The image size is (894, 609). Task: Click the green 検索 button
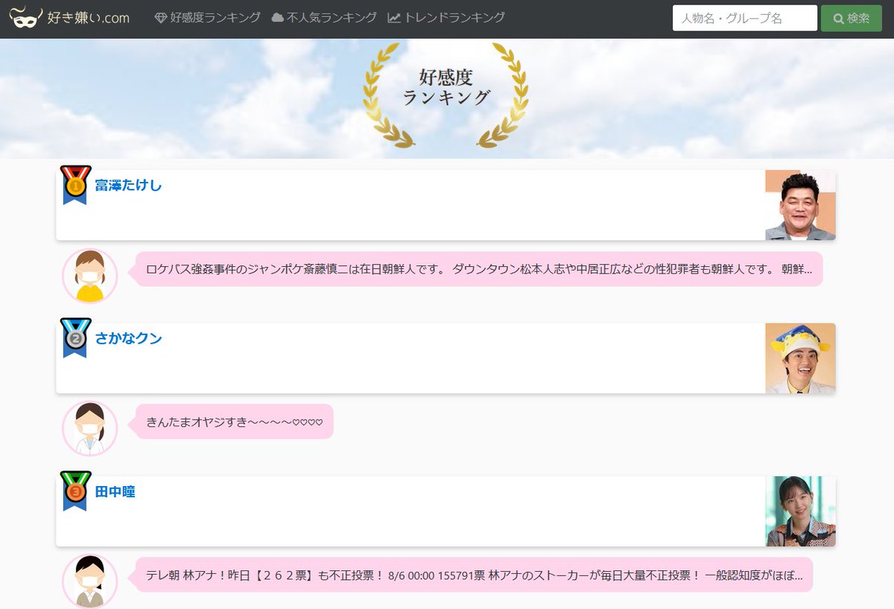[x=851, y=18]
